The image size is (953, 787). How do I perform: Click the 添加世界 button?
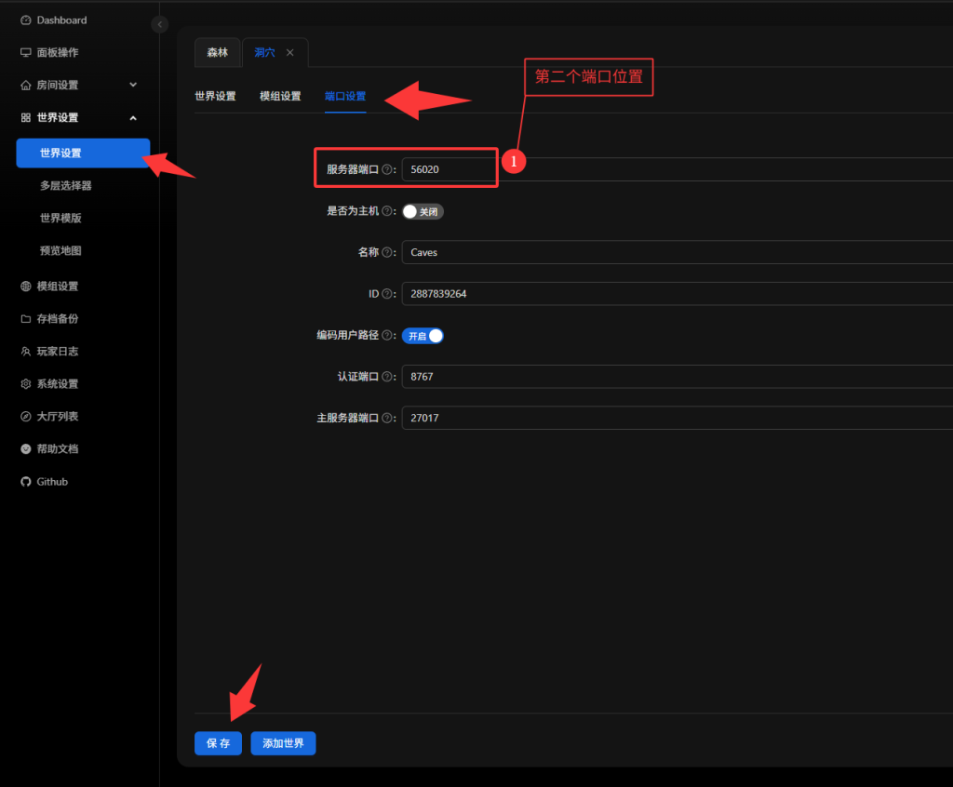[283, 744]
